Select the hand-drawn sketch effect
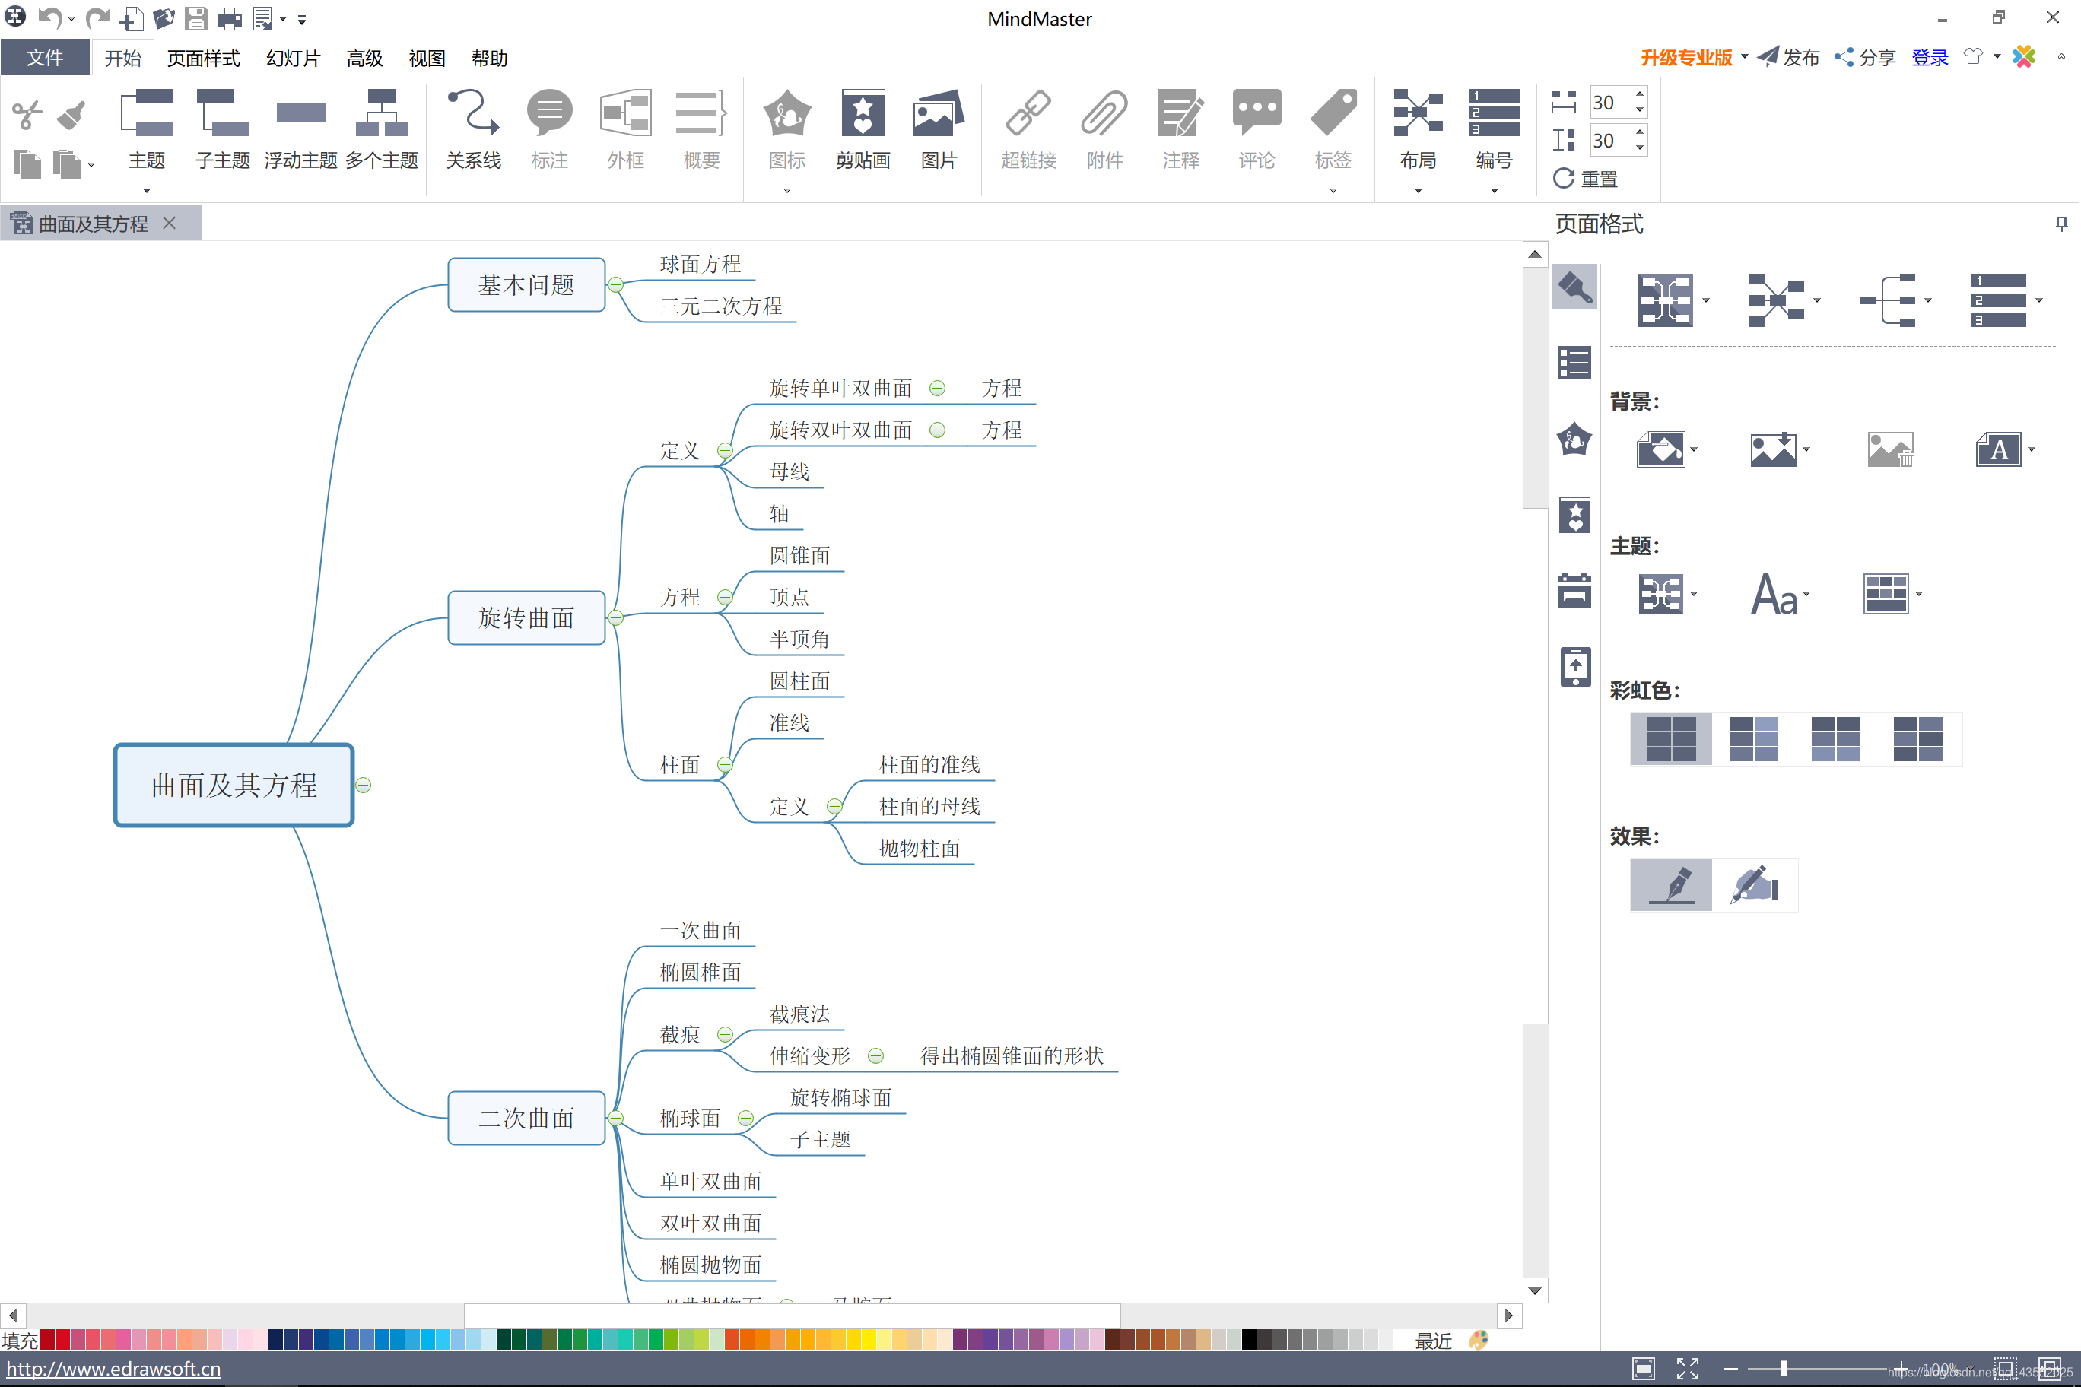The width and height of the screenshot is (2081, 1387). coord(1754,884)
